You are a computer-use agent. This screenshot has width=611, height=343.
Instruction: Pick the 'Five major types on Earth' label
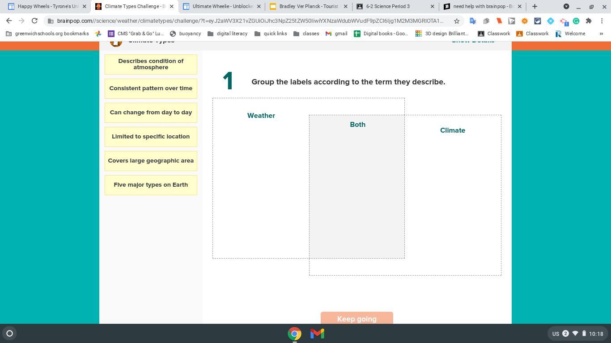151,185
